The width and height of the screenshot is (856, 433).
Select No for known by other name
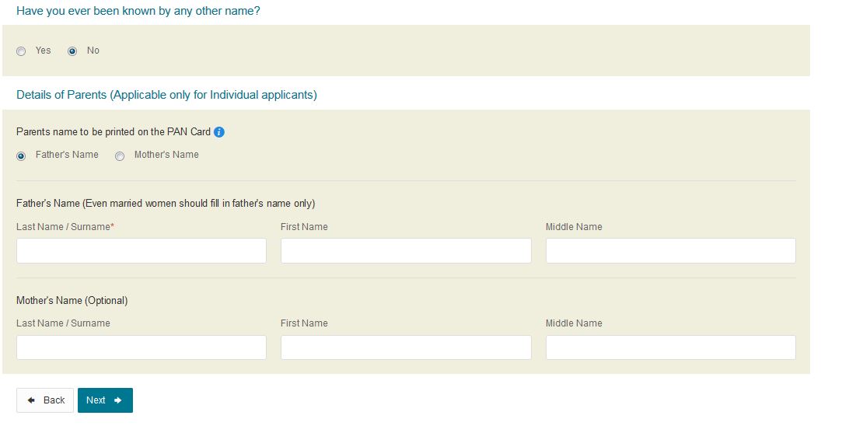pyautogui.click(x=73, y=51)
